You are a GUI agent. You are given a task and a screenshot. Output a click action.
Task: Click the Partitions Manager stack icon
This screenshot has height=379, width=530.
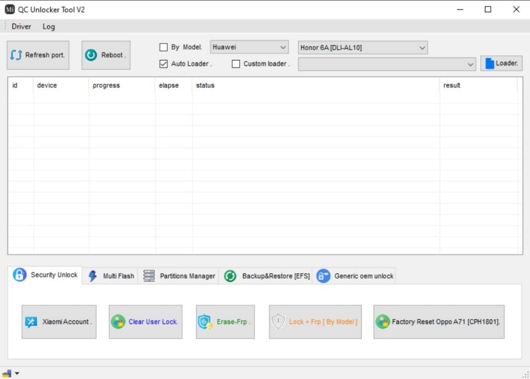(149, 276)
